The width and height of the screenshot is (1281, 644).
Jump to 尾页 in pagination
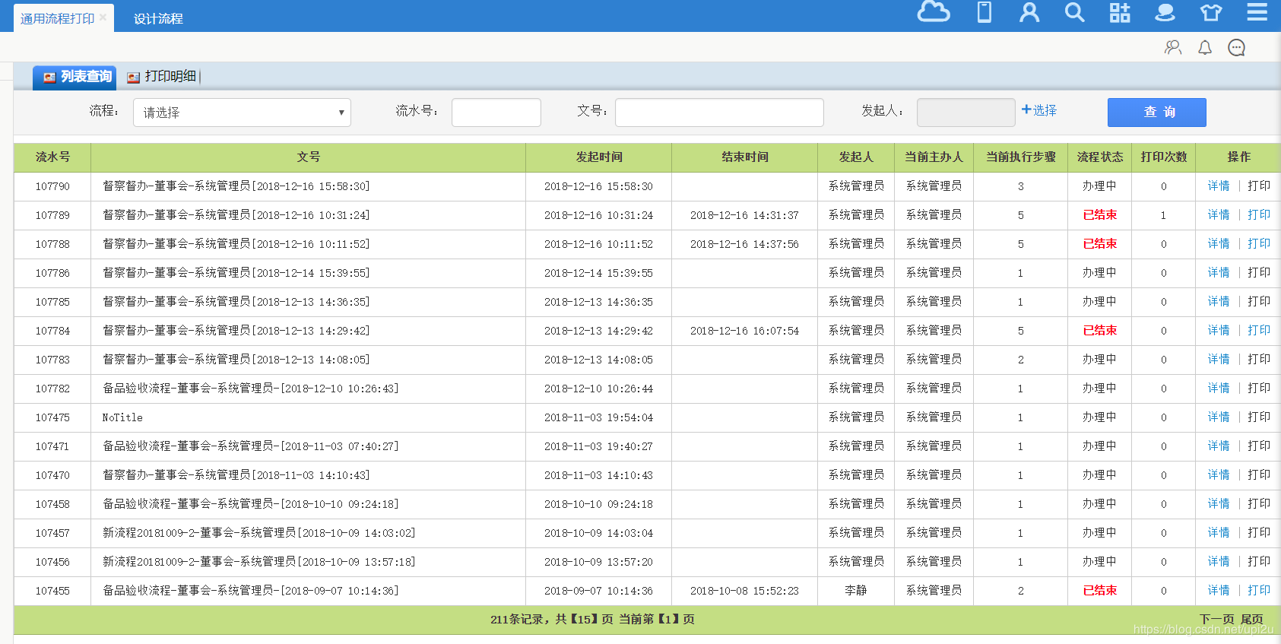1251,620
